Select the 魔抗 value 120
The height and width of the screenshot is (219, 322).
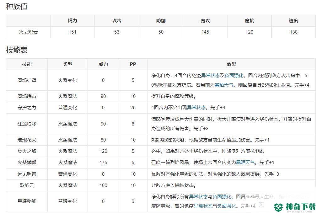[249, 32]
